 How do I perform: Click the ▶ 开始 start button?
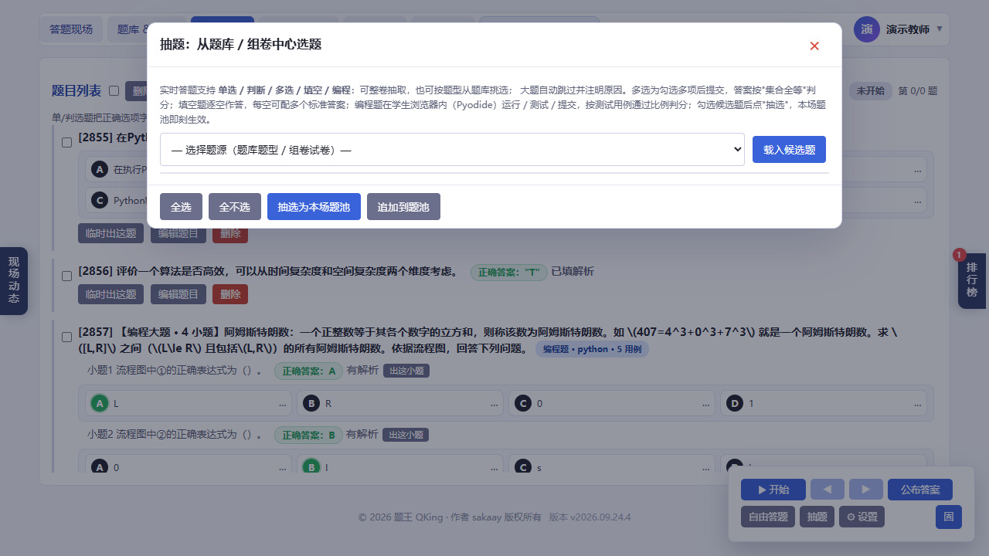click(773, 490)
